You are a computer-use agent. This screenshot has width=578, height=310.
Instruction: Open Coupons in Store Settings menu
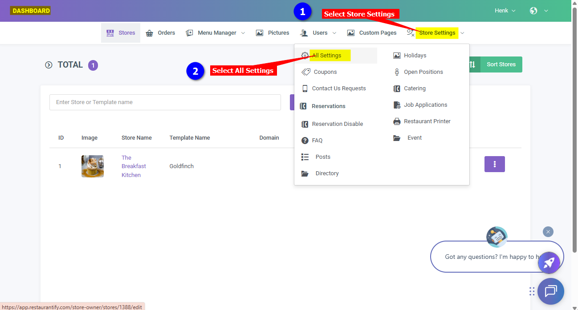click(325, 72)
